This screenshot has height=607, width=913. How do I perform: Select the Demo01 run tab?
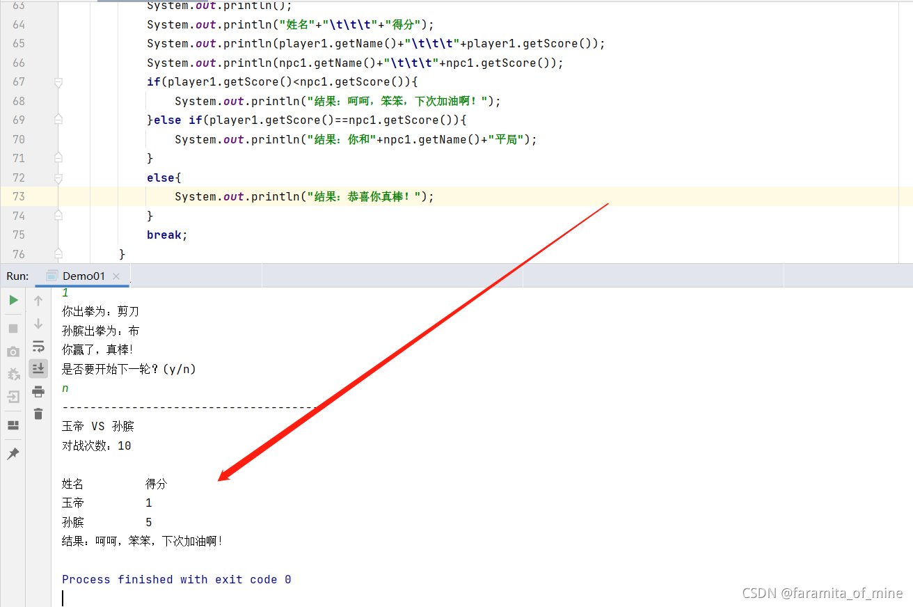(x=84, y=276)
